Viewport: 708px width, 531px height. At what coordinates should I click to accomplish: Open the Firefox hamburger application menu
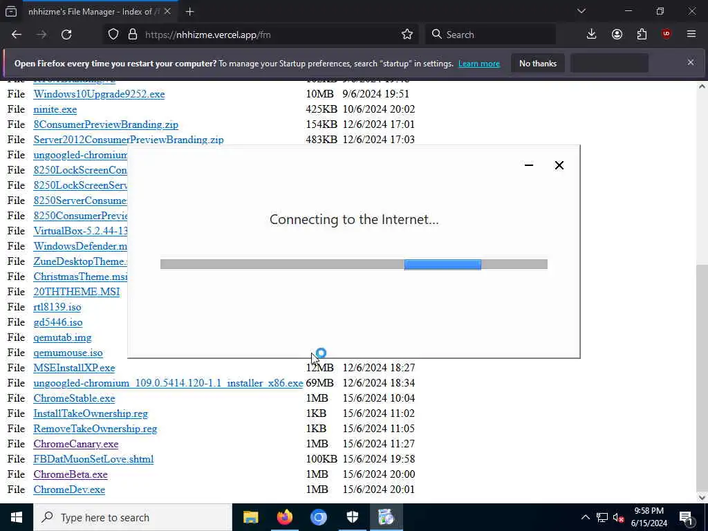click(691, 35)
